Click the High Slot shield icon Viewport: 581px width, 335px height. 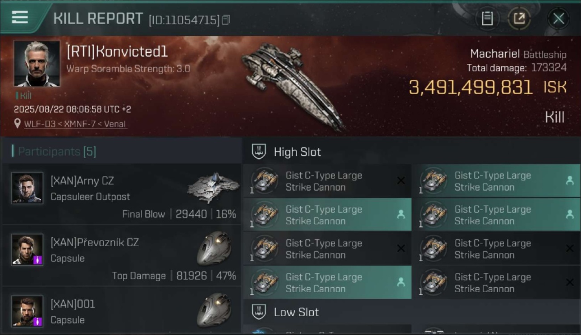tap(259, 151)
